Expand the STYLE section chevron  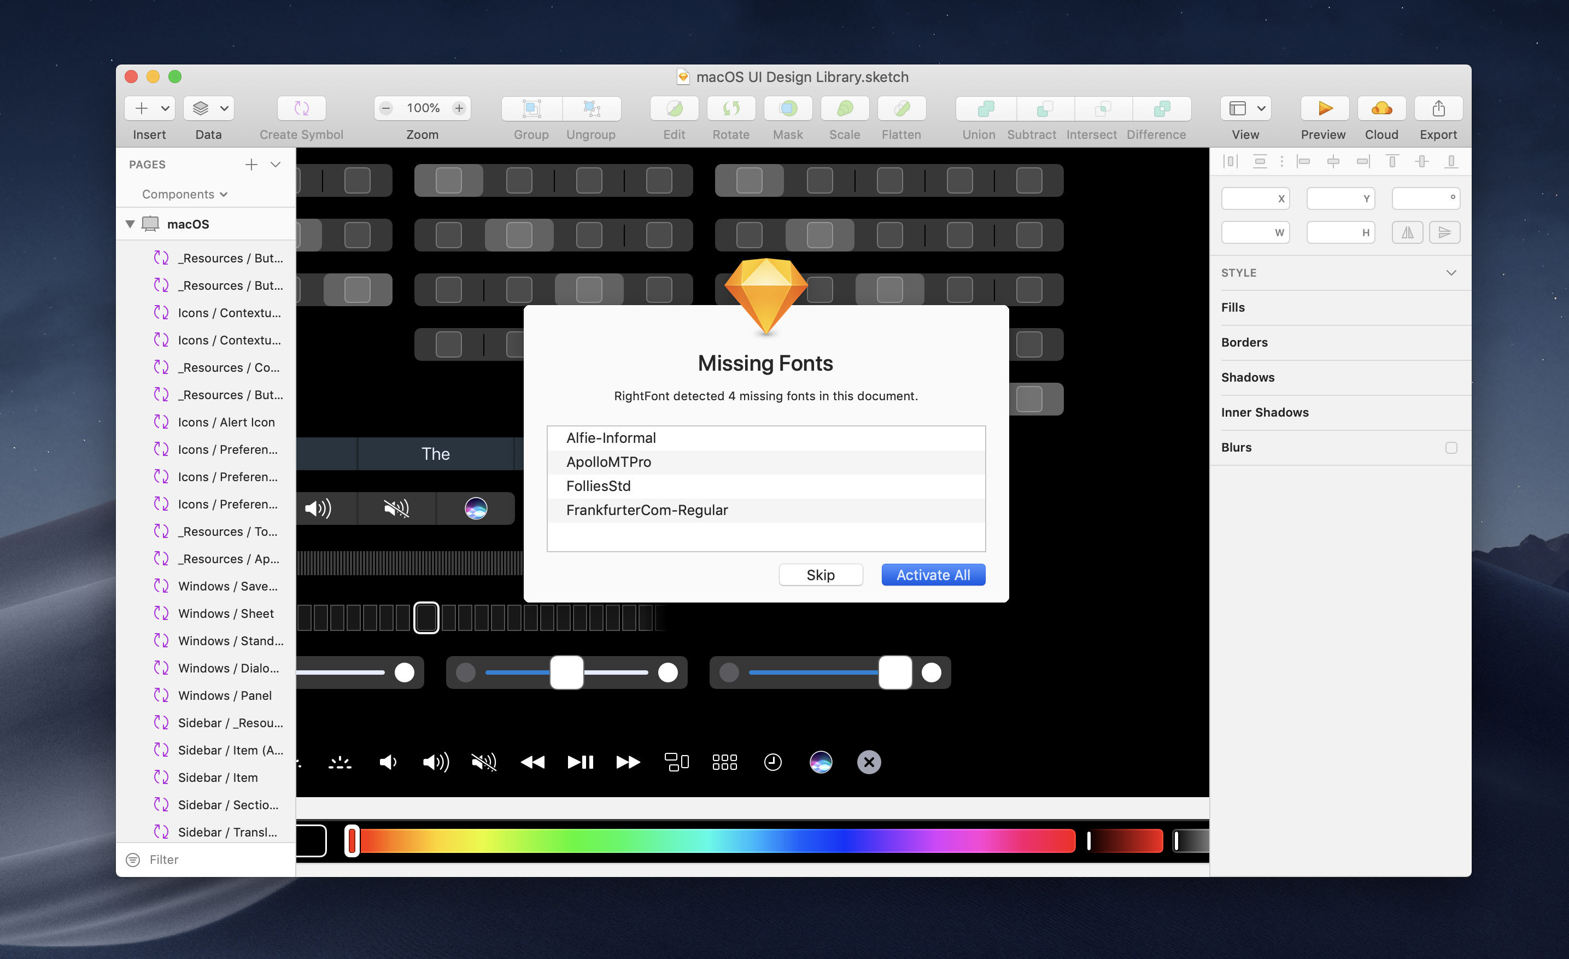pos(1450,272)
